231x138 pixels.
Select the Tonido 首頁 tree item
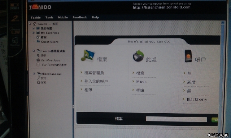47,24
